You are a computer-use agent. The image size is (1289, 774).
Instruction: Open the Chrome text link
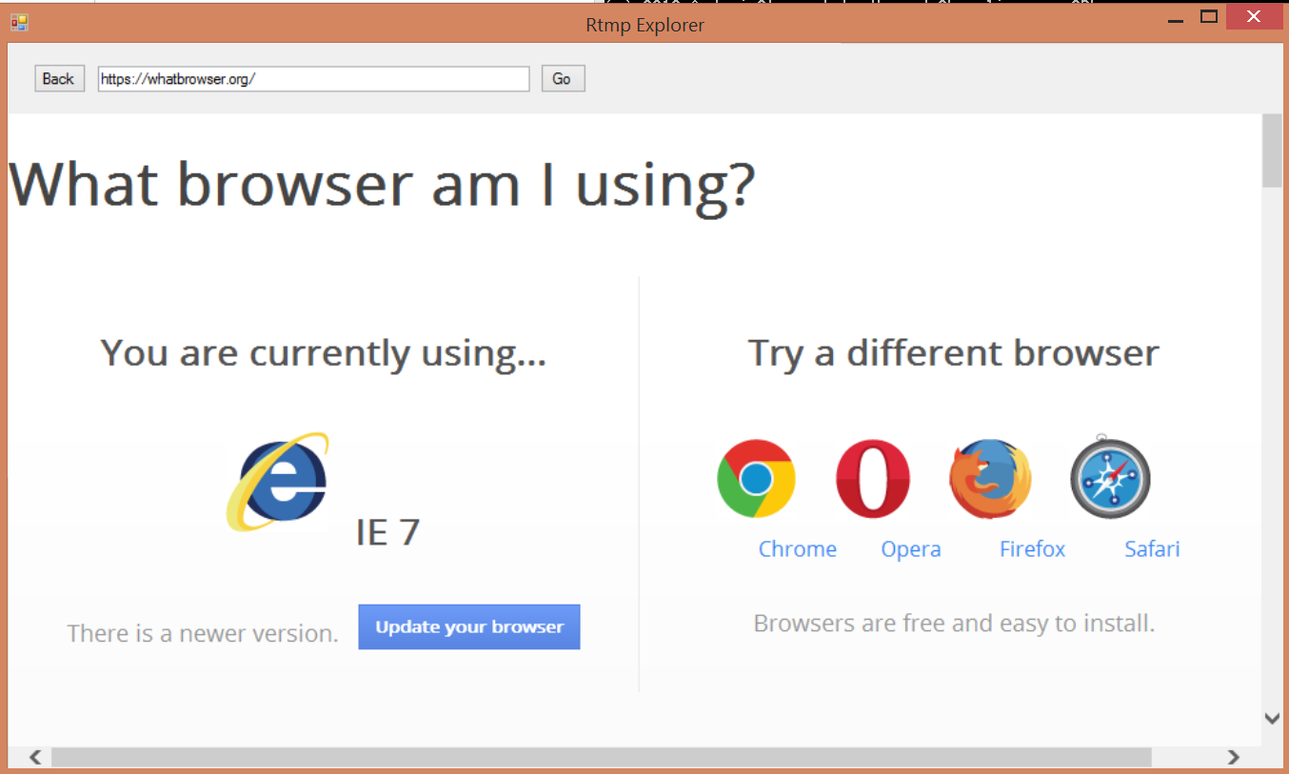[x=798, y=549]
